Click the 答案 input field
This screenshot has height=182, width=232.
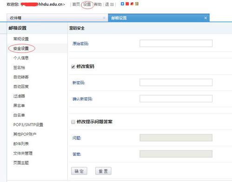(x=176, y=154)
